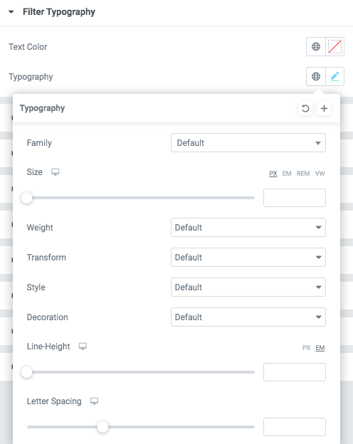
Task: Switch Size unit to EM
Action: pyautogui.click(x=287, y=174)
